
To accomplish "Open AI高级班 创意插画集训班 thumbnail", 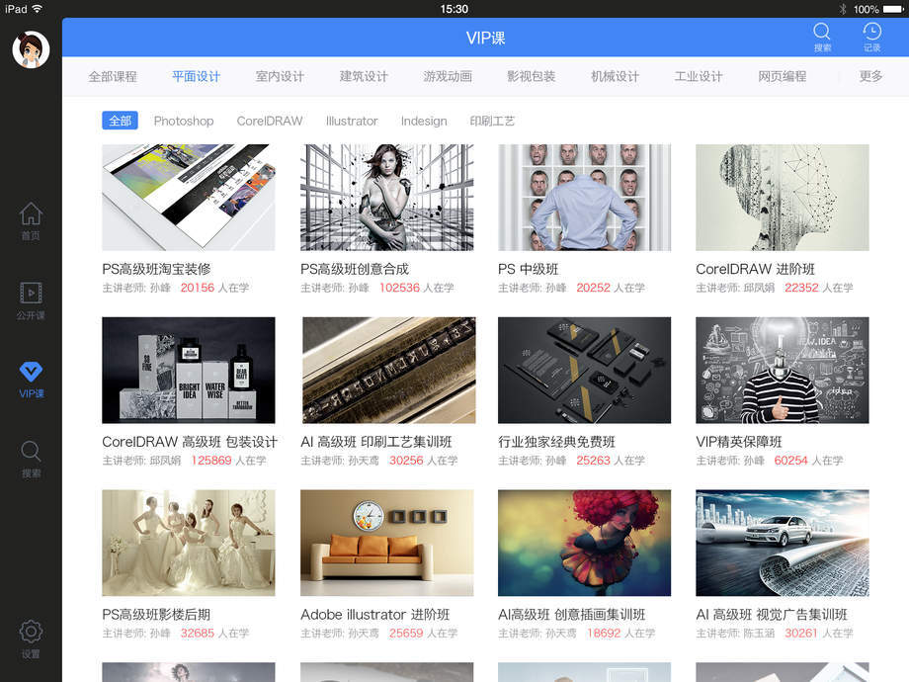I will pyautogui.click(x=584, y=543).
